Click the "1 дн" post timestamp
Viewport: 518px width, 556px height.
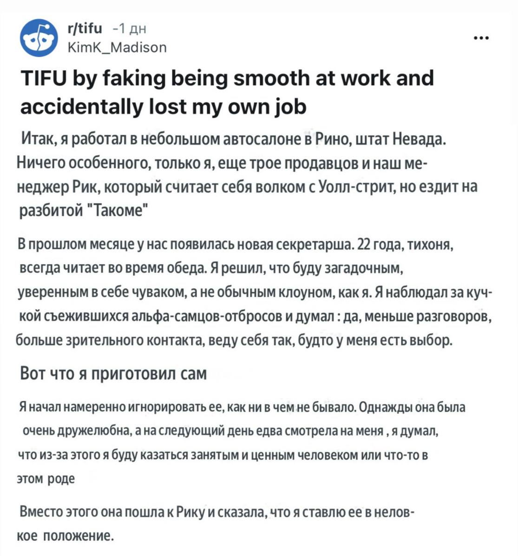131,29
